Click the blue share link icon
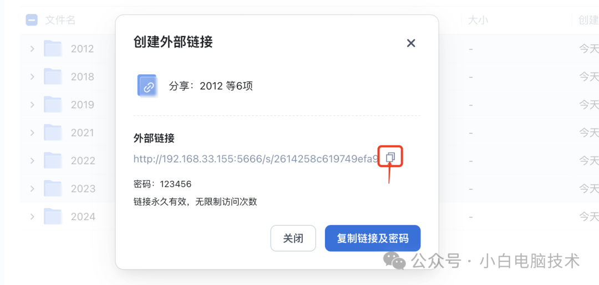 [x=147, y=85]
